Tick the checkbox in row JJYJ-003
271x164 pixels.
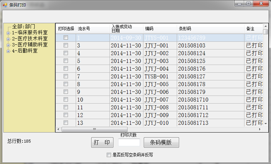coord(66,61)
